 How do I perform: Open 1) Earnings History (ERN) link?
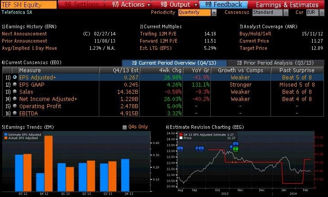29,27
